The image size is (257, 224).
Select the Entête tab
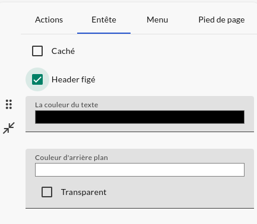104,20
